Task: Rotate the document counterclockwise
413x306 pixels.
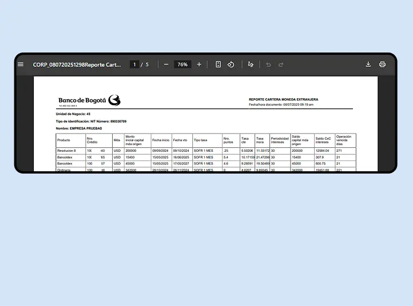Action: pos(231,65)
